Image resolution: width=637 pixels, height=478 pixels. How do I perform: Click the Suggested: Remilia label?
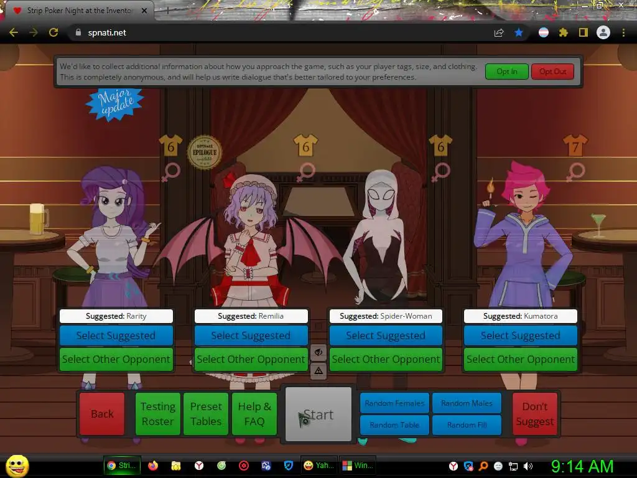click(251, 316)
